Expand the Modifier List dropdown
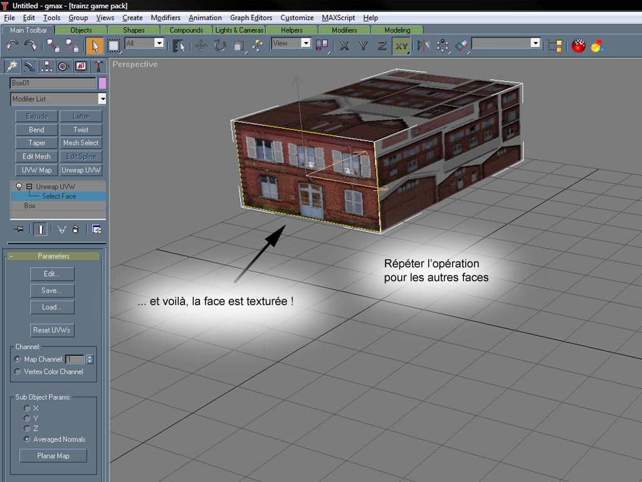Image resolution: width=642 pixels, height=482 pixels. (102, 99)
